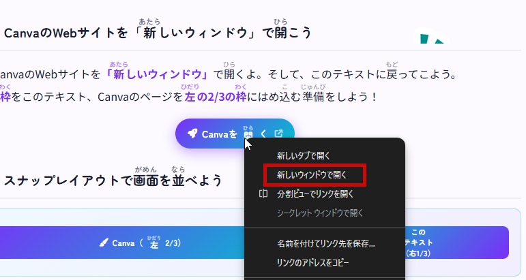Click the text にはめ込む準備をしよう！
Image resolution: width=526 pixels, height=280 pixels.
click(x=312, y=97)
